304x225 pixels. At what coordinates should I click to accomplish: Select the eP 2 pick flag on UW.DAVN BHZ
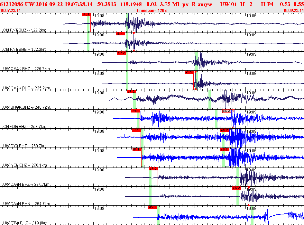[x=153, y=169]
